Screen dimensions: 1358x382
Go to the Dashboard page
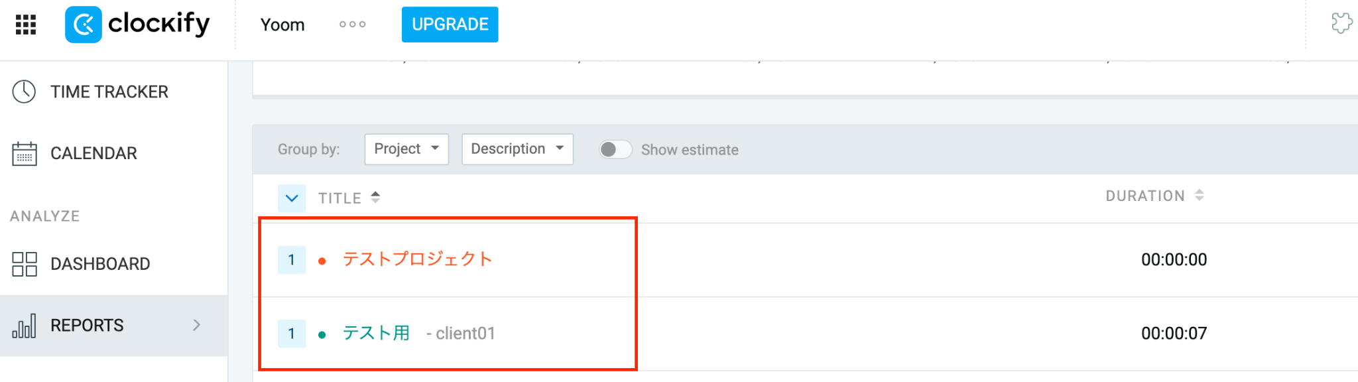click(x=100, y=264)
